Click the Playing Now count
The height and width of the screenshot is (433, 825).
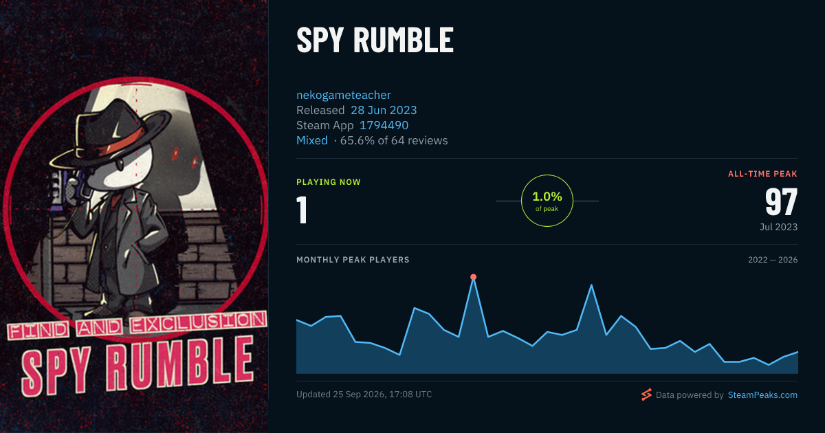[x=302, y=210]
